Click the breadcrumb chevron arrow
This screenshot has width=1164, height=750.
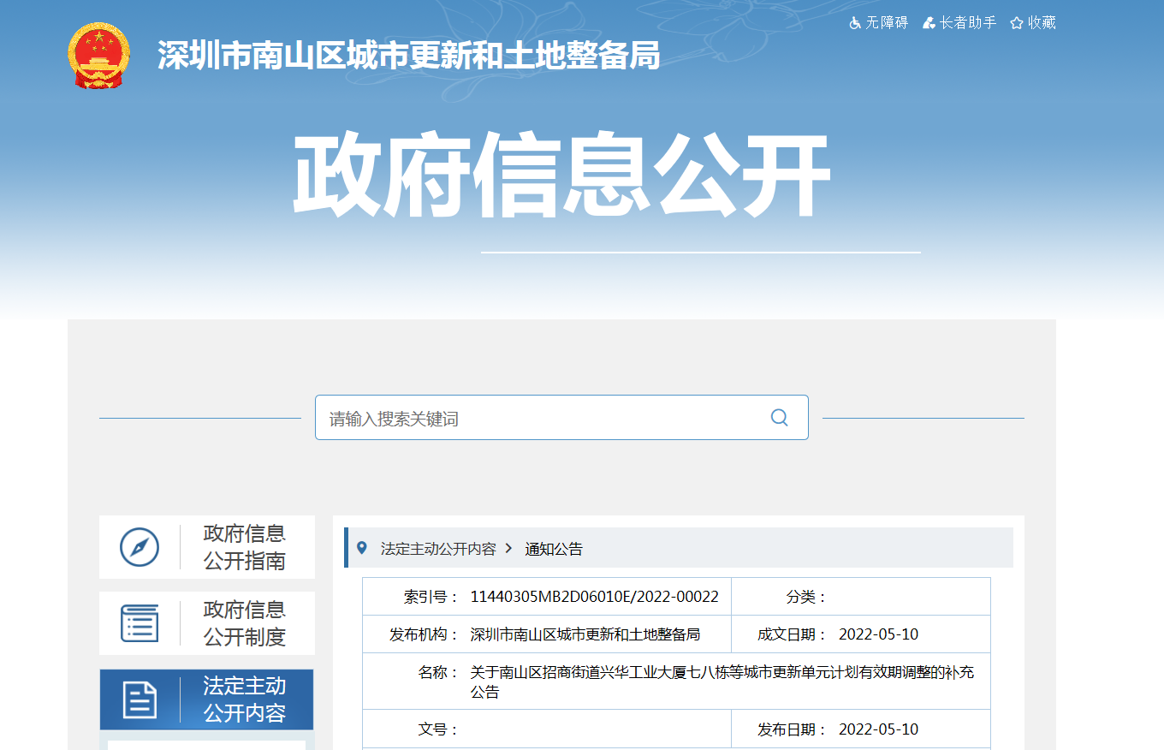(x=508, y=548)
